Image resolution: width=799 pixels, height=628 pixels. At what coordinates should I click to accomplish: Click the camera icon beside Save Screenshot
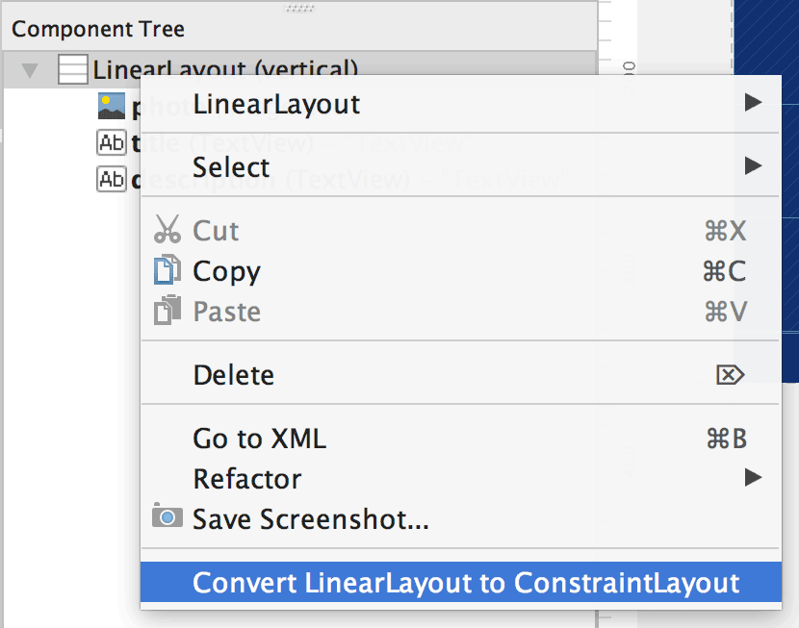(x=168, y=519)
